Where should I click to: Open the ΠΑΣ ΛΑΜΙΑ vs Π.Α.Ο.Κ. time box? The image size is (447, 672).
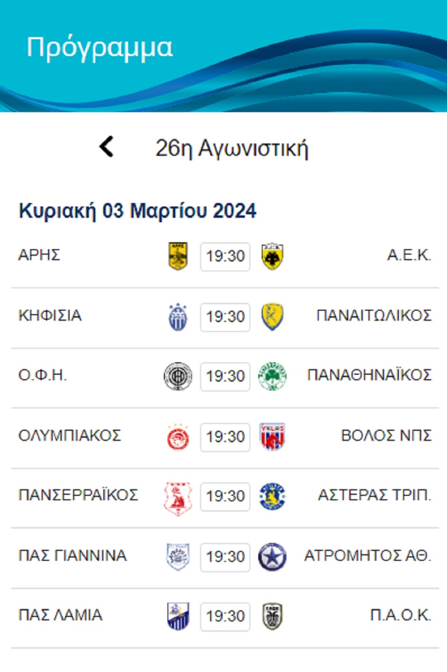225,616
